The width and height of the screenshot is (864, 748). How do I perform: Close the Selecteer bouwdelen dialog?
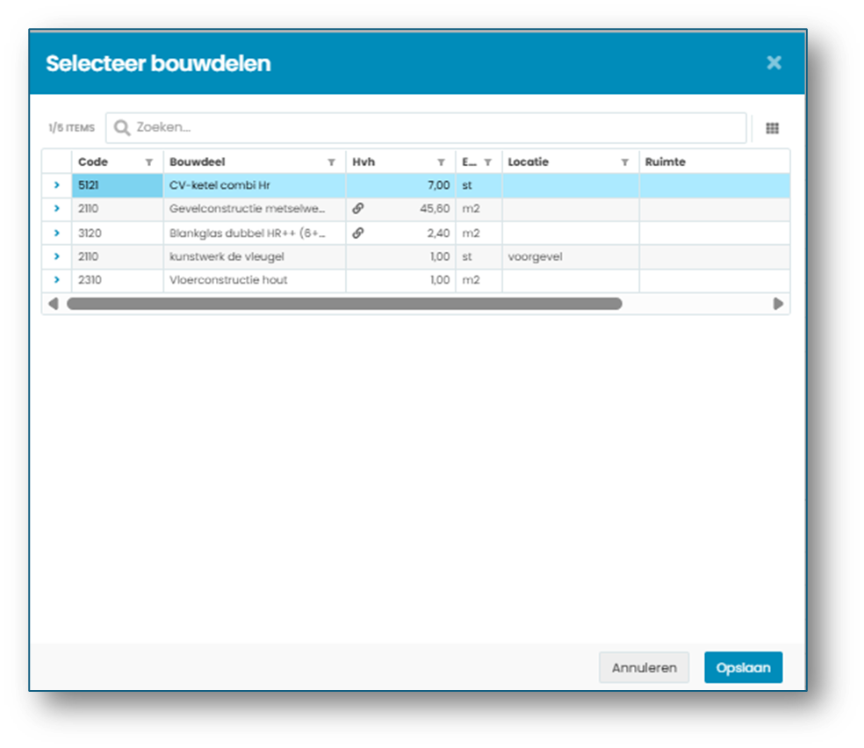point(774,63)
